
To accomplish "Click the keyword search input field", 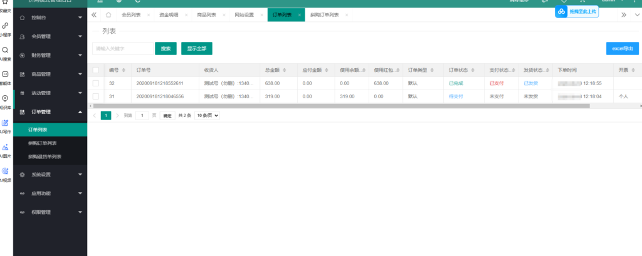I will coord(123,48).
